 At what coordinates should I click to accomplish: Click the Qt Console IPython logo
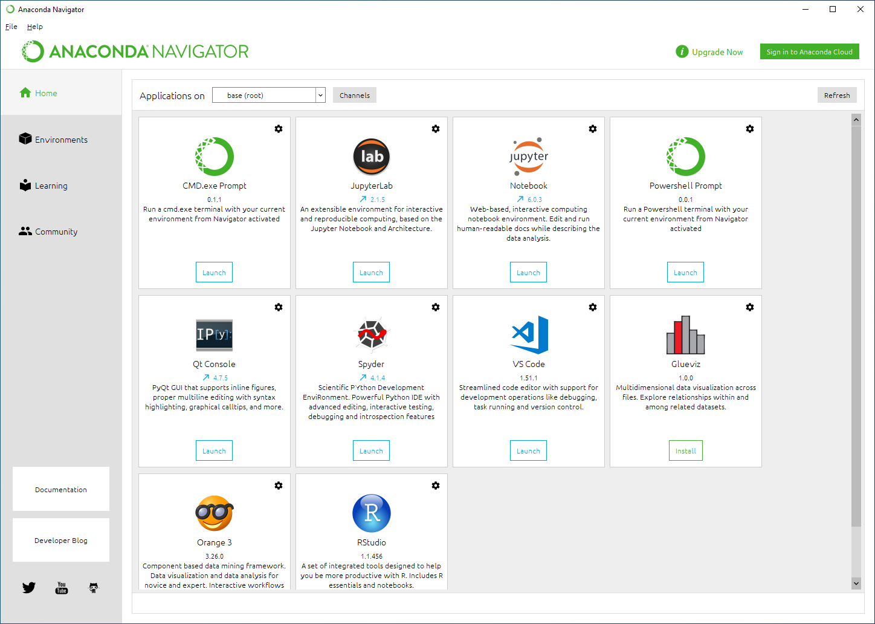(x=215, y=335)
